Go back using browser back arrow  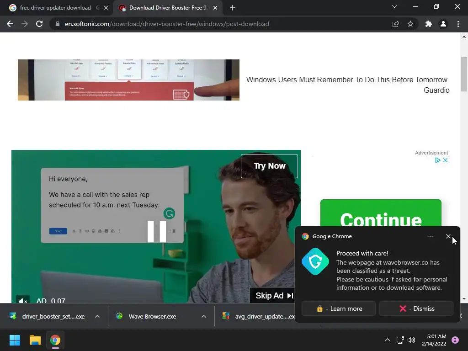point(10,24)
